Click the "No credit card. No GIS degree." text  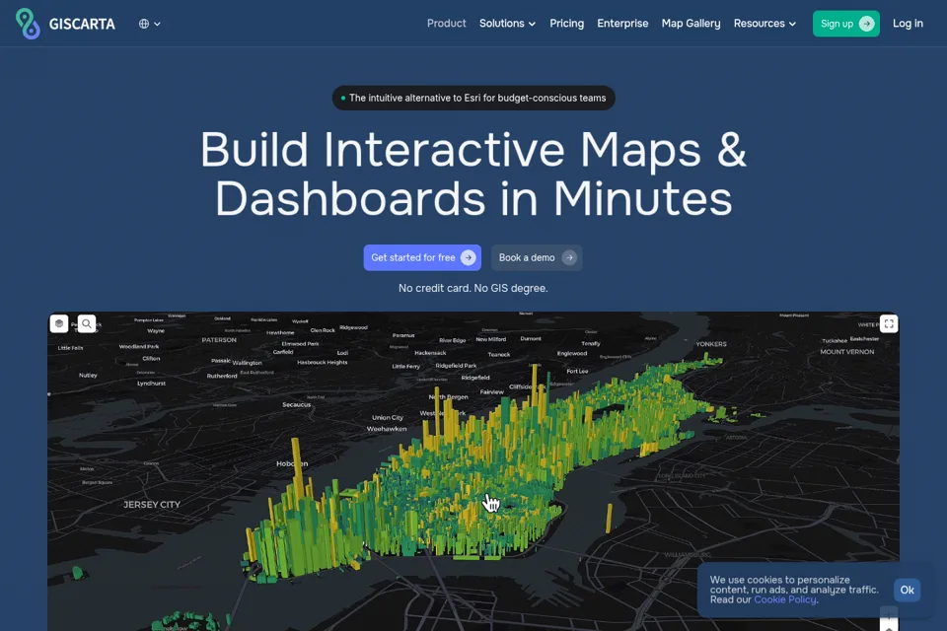[473, 289]
